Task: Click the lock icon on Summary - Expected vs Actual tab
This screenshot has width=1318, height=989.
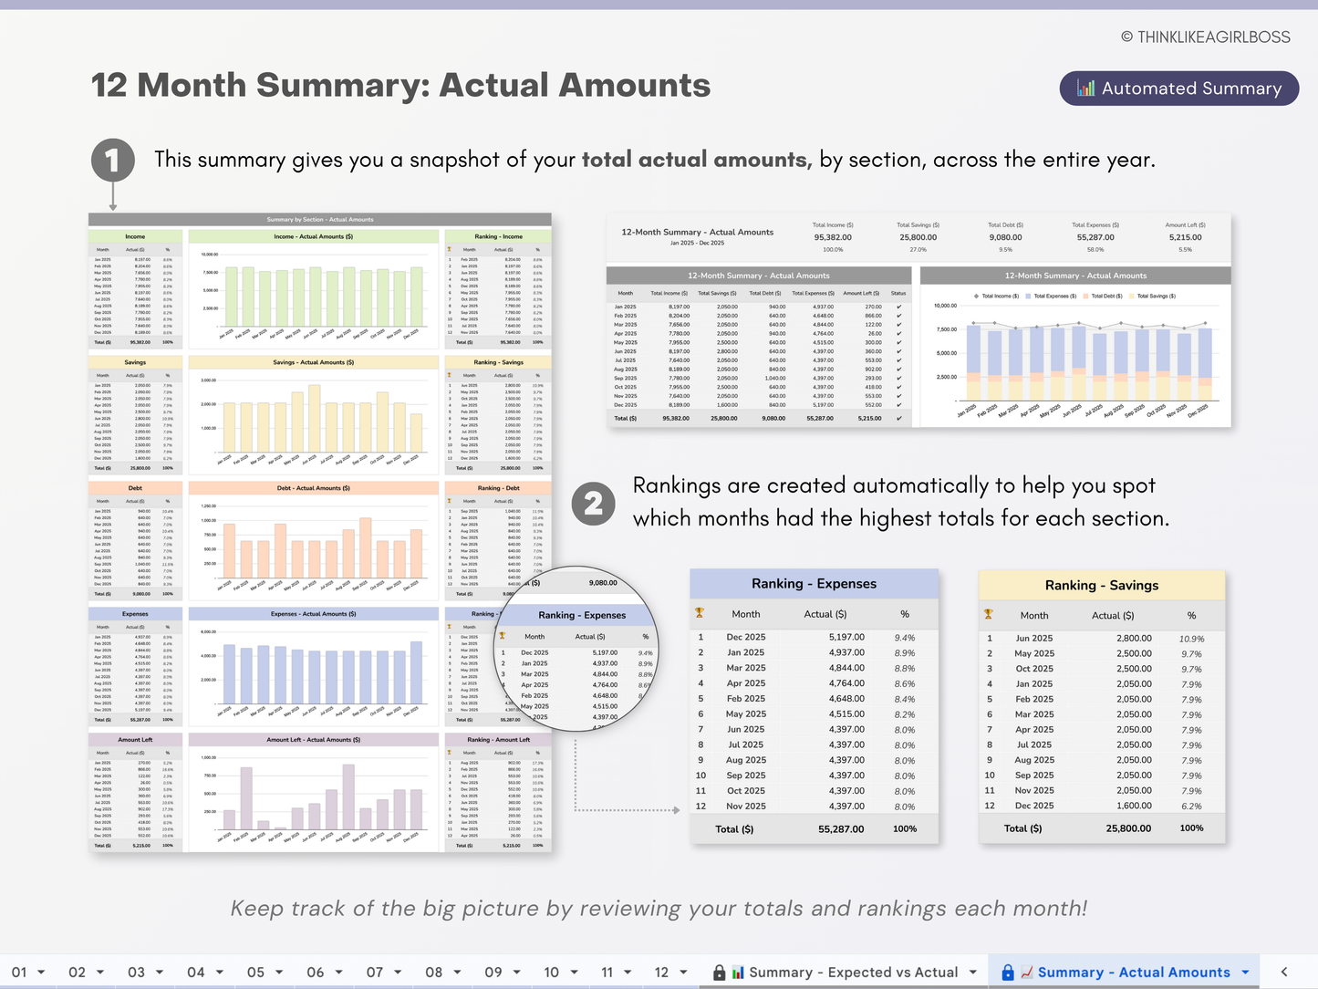Action: [719, 973]
